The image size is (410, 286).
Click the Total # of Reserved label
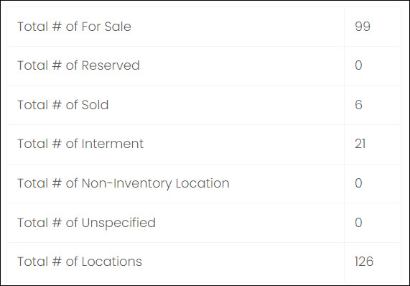pyautogui.click(x=78, y=65)
